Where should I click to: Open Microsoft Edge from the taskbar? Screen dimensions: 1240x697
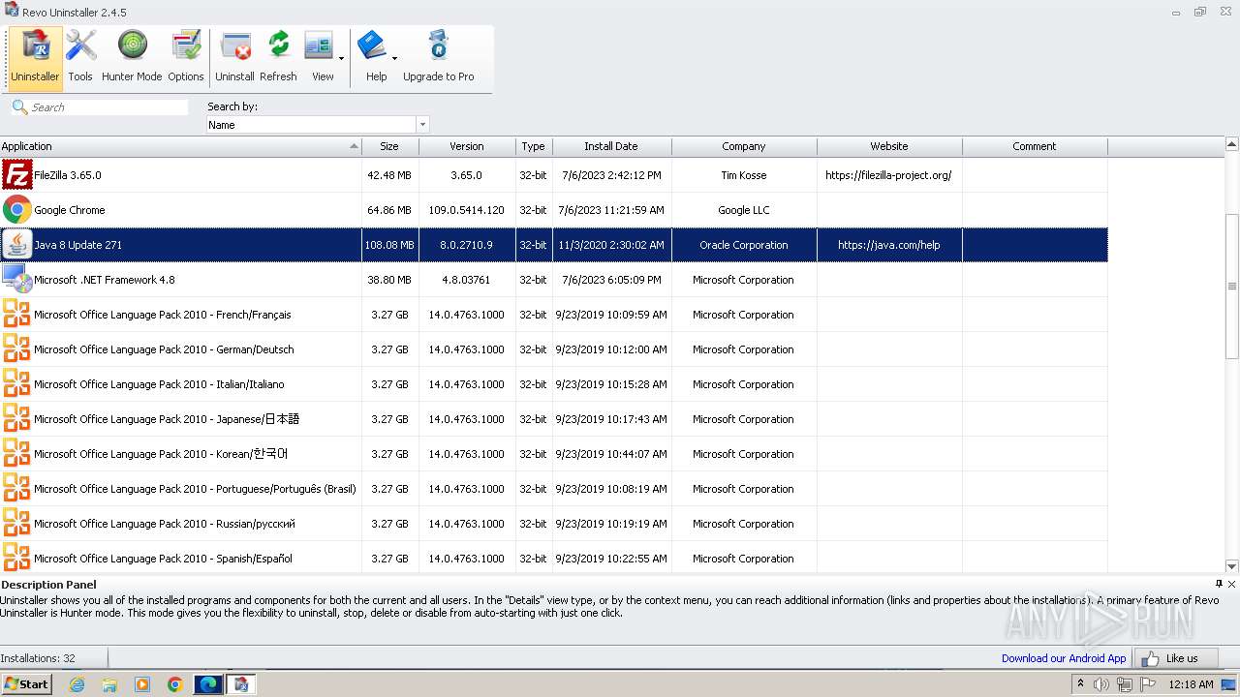[x=208, y=684]
